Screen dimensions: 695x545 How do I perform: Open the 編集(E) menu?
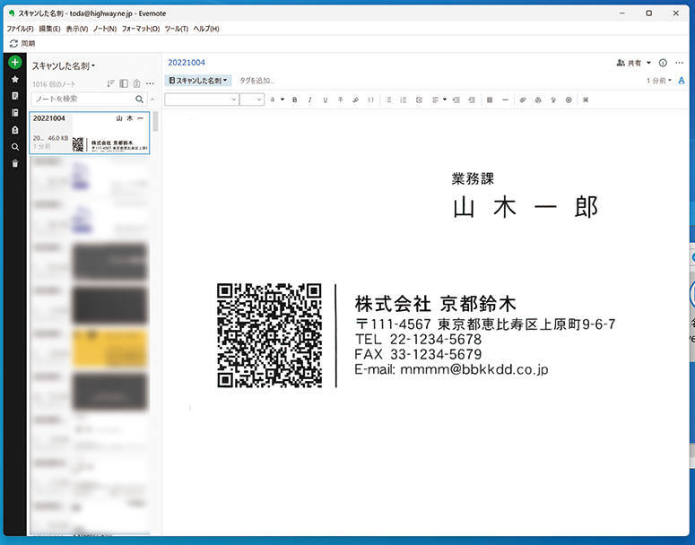49,29
